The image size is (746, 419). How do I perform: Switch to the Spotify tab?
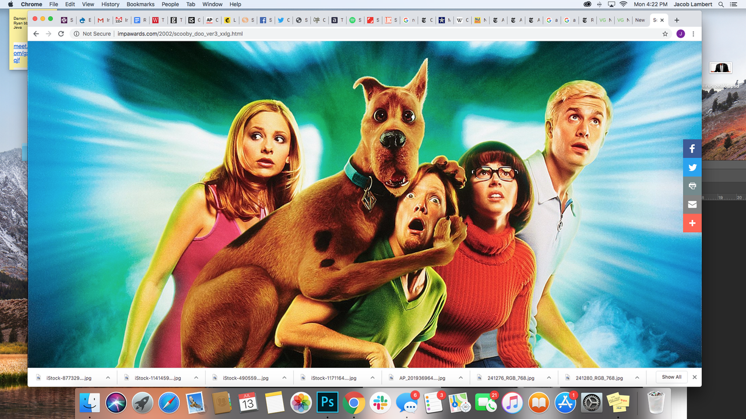(x=355, y=20)
